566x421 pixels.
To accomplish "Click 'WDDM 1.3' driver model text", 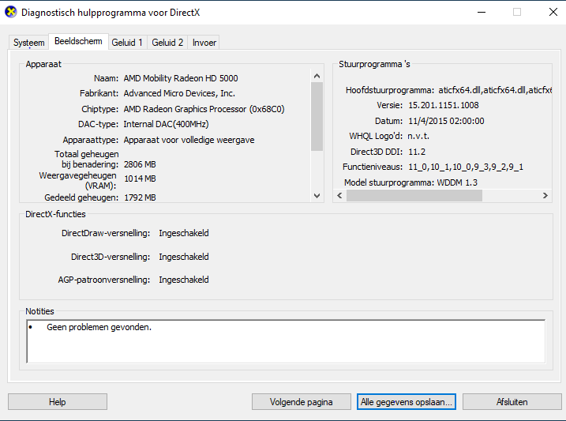I will (x=457, y=182).
